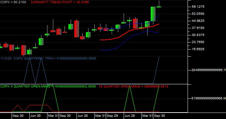Click the 59.1275 price axis label
This screenshot has width=226, height=119.
(x=198, y=7)
